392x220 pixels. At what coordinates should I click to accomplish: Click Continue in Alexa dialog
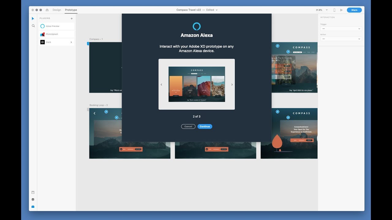[x=205, y=127]
